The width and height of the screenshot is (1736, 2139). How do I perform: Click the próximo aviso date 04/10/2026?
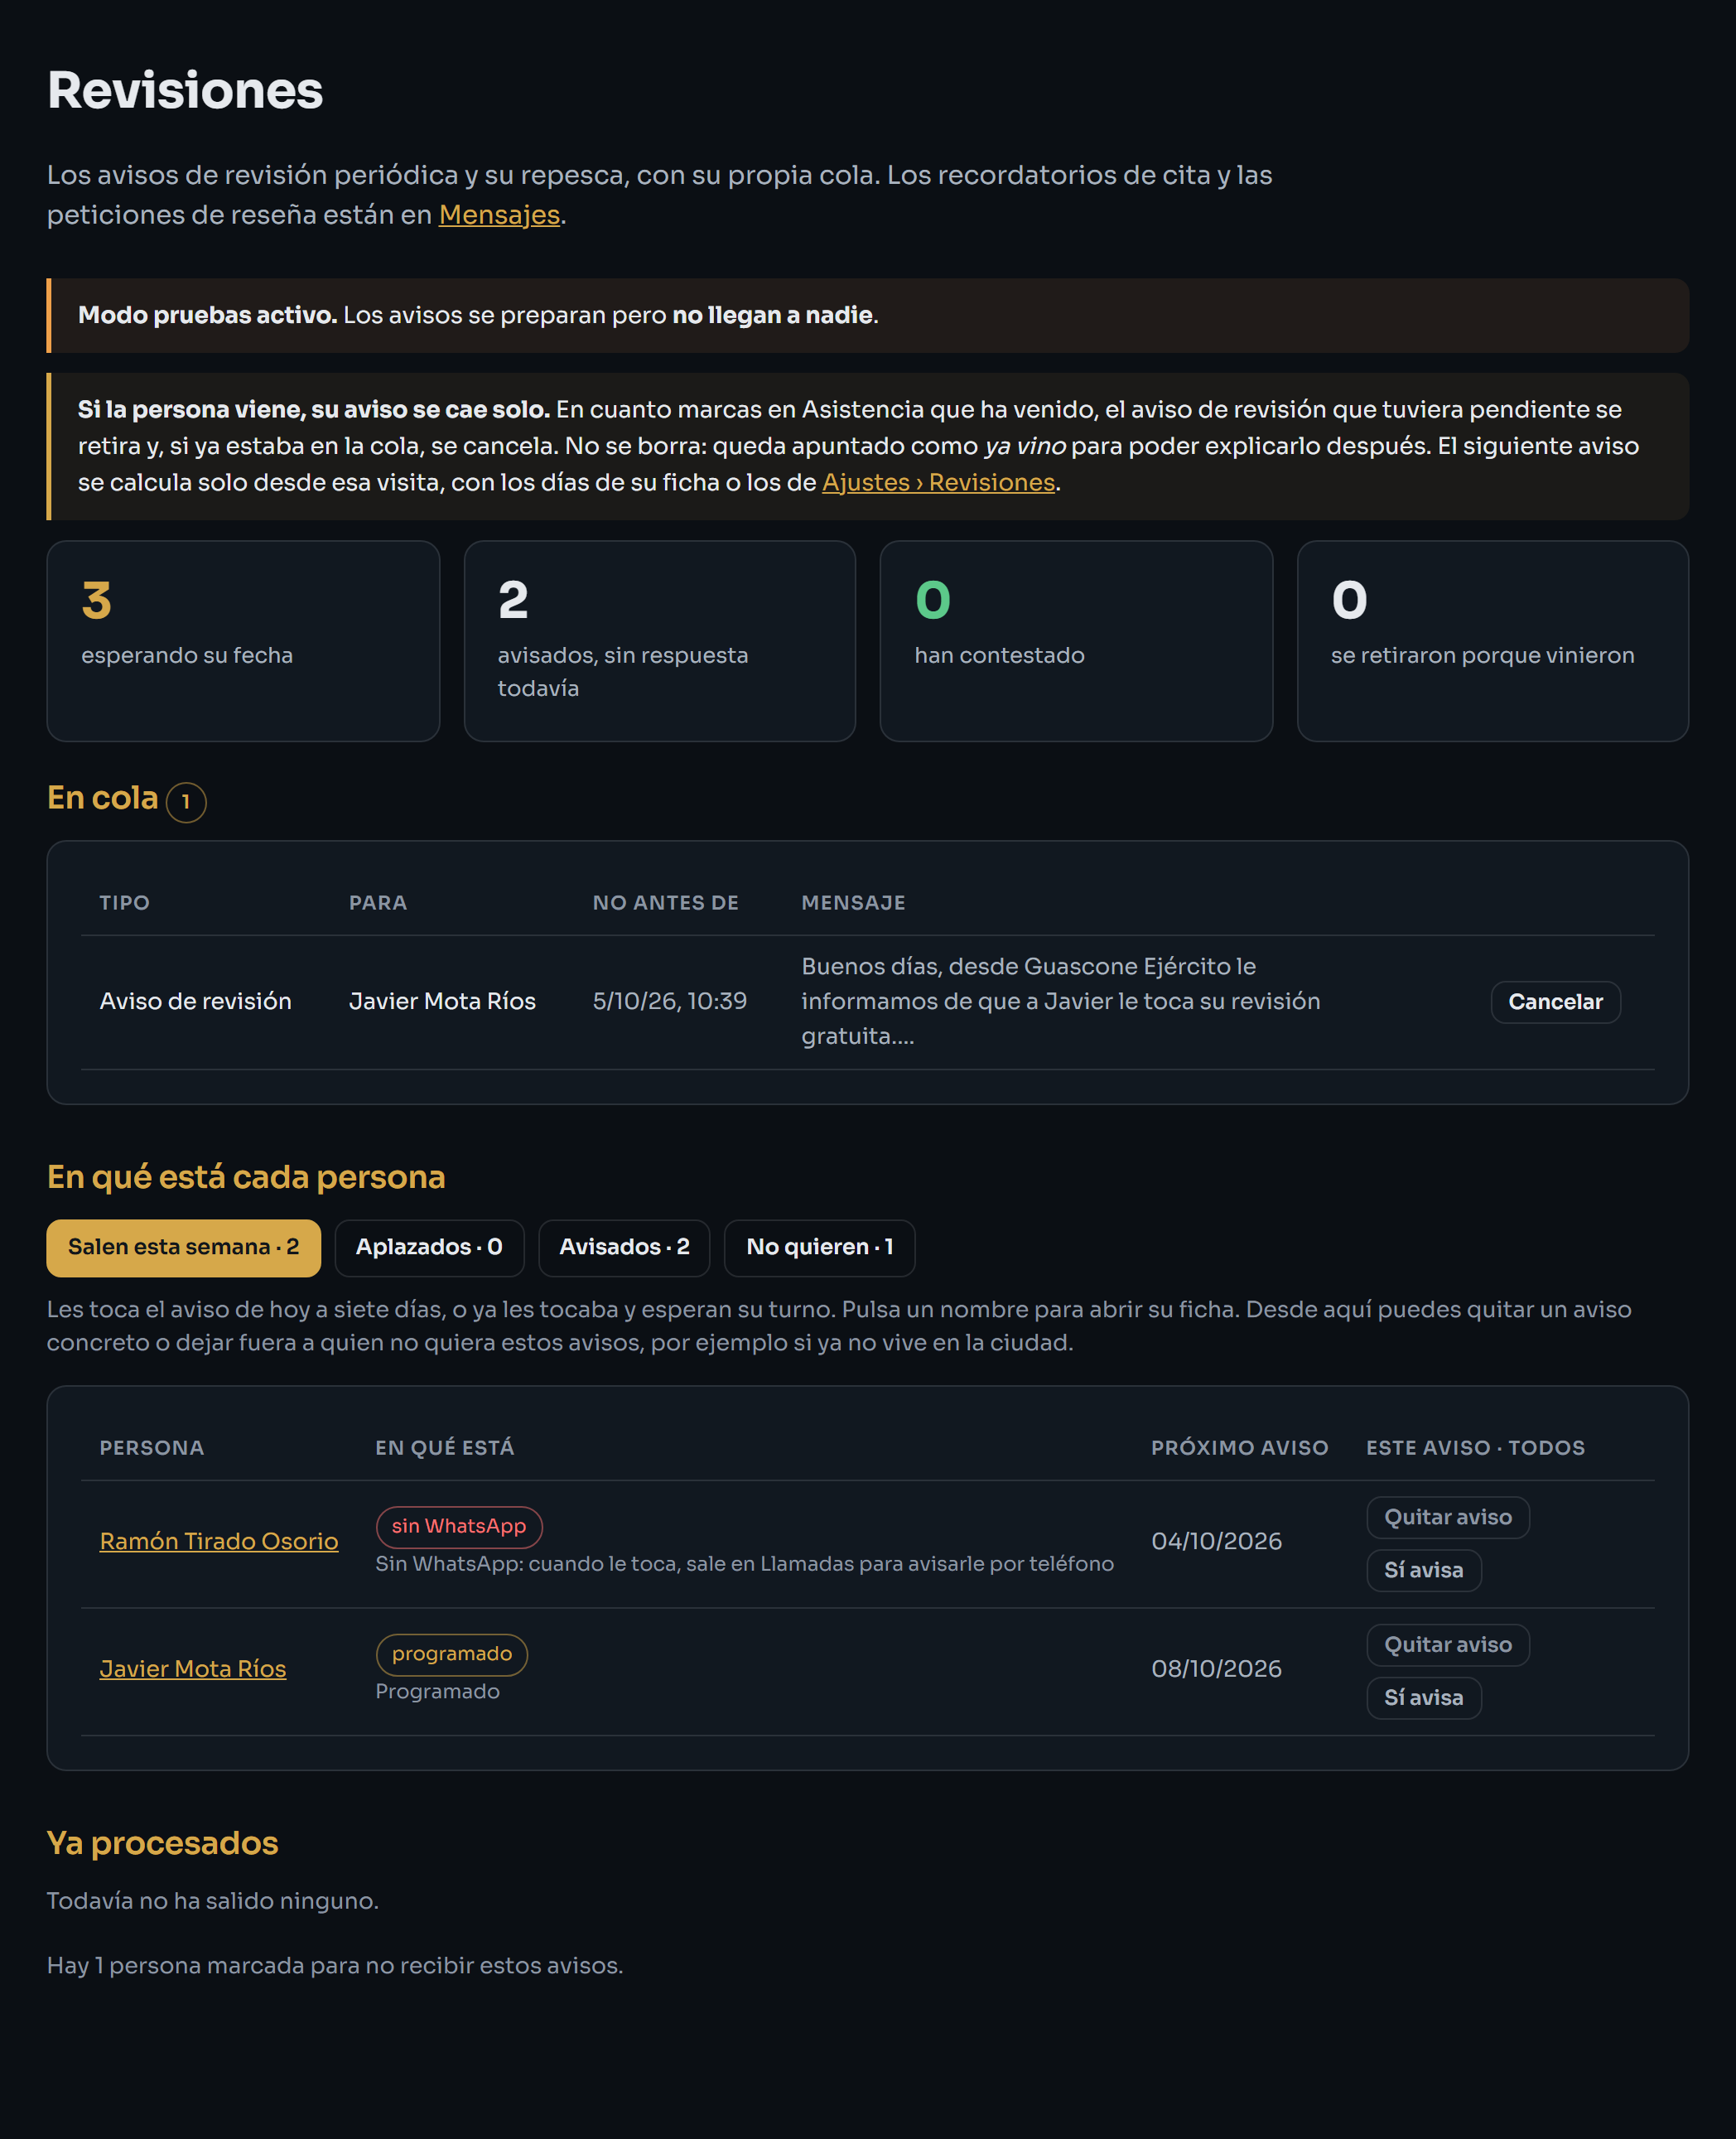pyautogui.click(x=1216, y=1541)
